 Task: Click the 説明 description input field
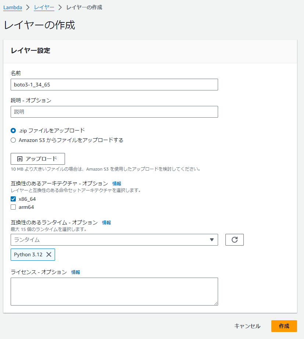[114, 111]
